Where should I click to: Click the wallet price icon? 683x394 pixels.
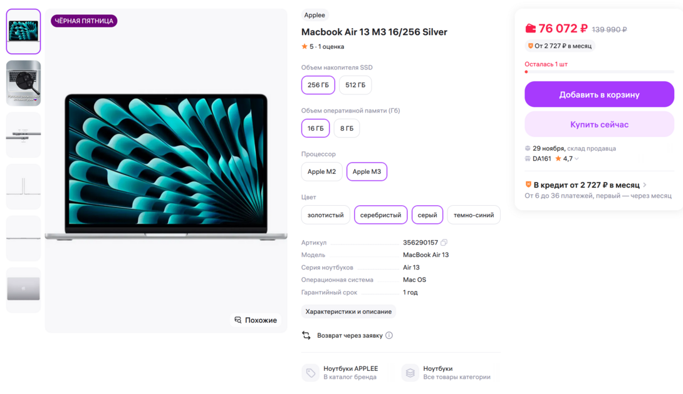(x=530, y=28)
